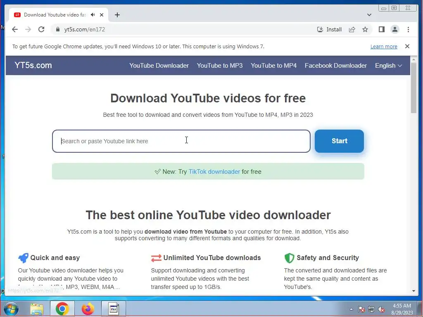Launch Firefox from the taskbar
This screenshot has width=423, height=317.
coord(88,309)
